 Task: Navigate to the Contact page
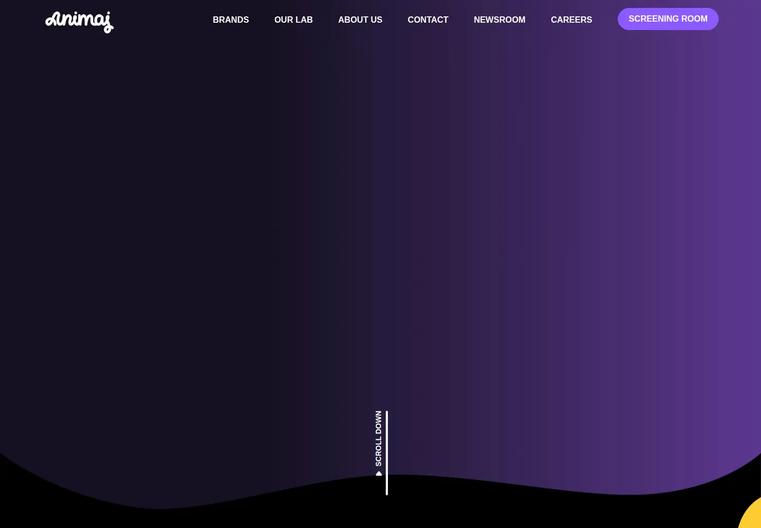(x=428, y=20)
